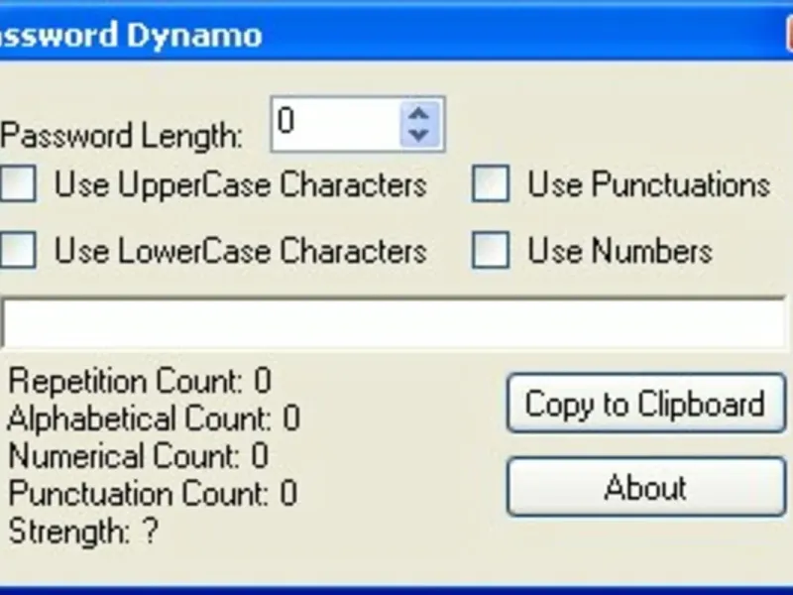Focus the generated password text field
The width and height of the screenshot is (793, 595).
(x=395, y=322)
